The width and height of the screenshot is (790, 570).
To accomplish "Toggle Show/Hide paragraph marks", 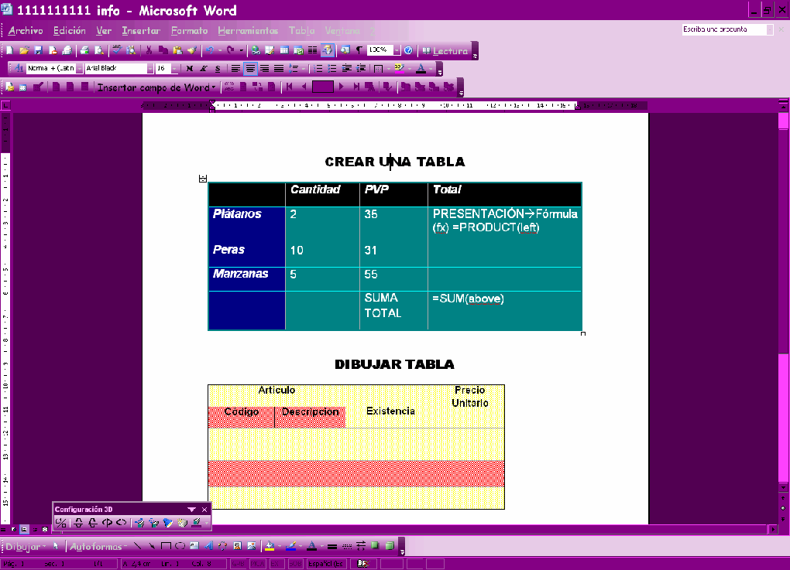I will 359,50.
